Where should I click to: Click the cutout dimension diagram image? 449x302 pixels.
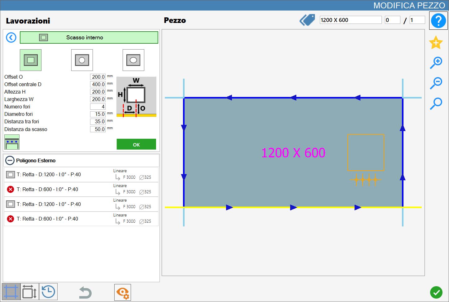pyautogui.click(x=136, y=97)
